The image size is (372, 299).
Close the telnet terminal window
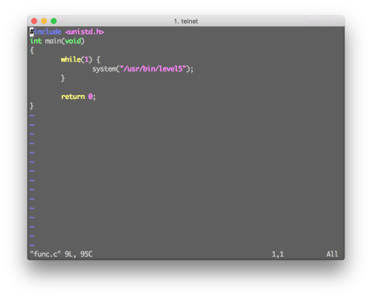tap(34, 21)
